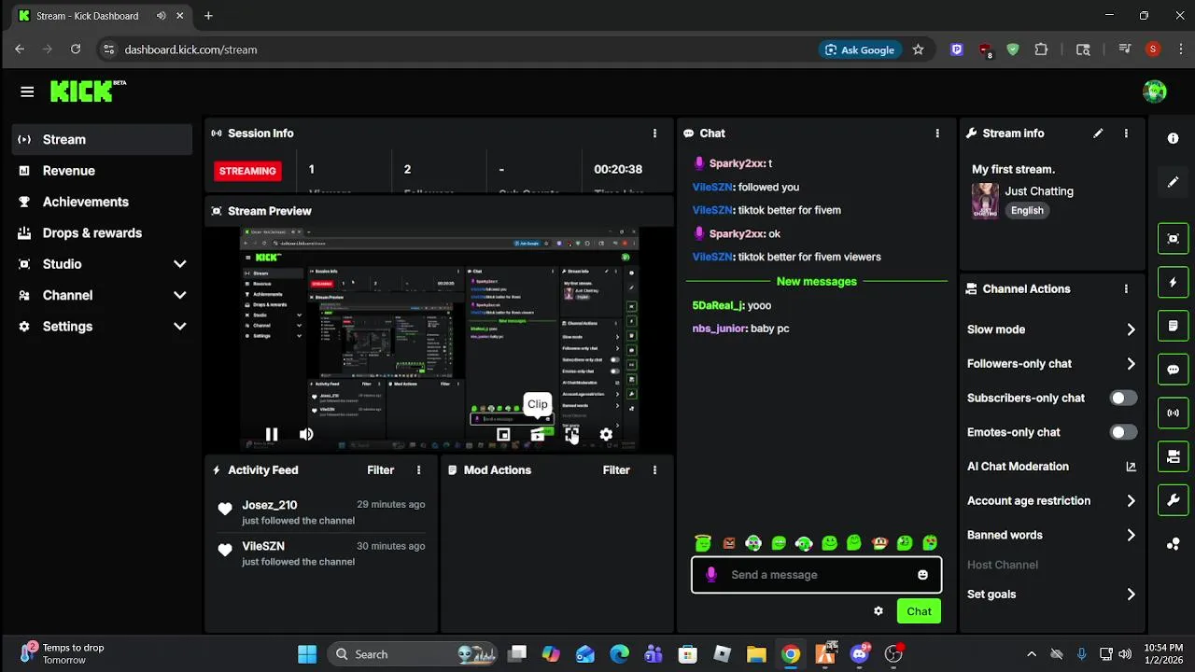The height and width of the screenshot is (672, 1195).
Task: Open the emoji picker in message box
Action: pyautogui.click(x=922, y=575)
